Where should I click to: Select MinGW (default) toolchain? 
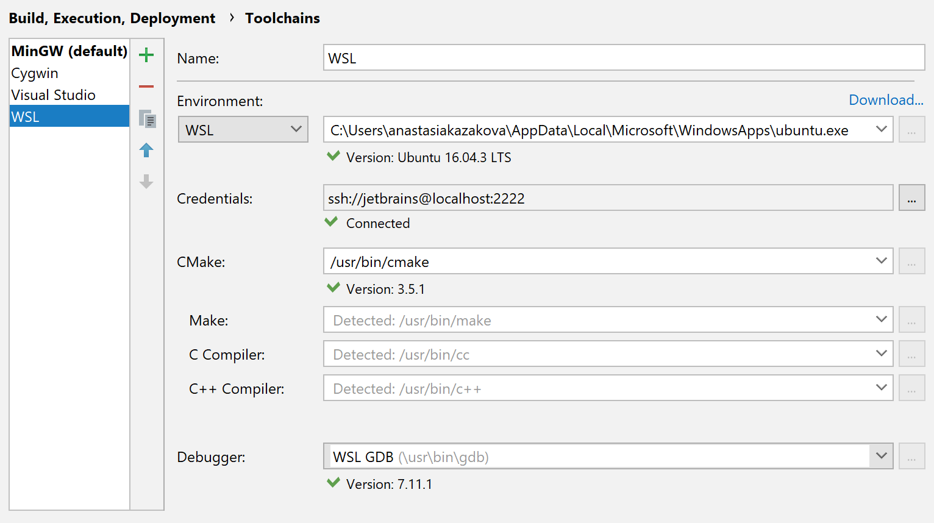point(69,51)
